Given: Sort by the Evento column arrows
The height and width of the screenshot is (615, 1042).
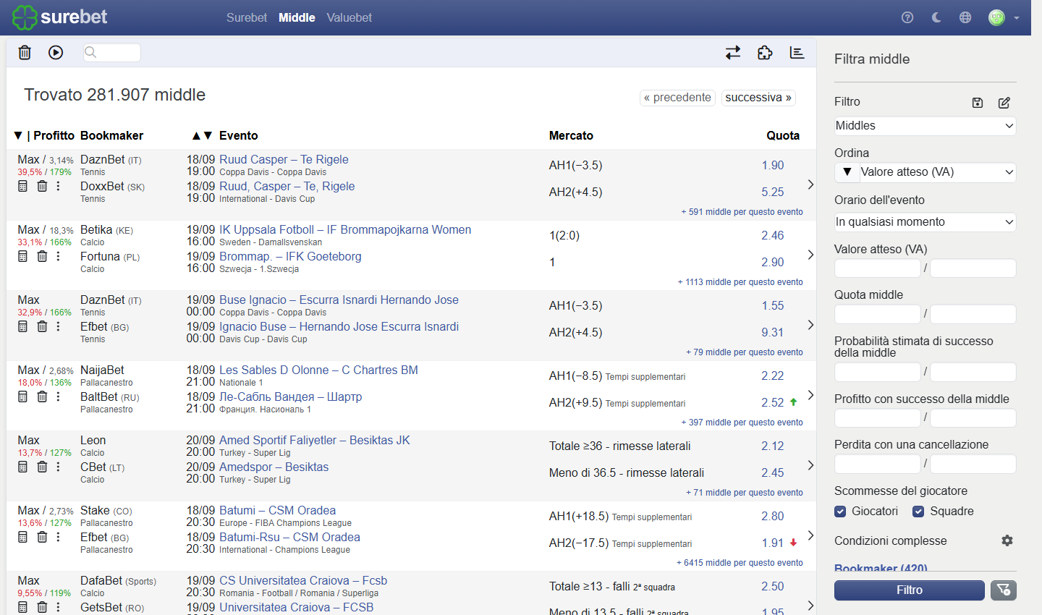Looking at the screenshot, I should [202, 135].
